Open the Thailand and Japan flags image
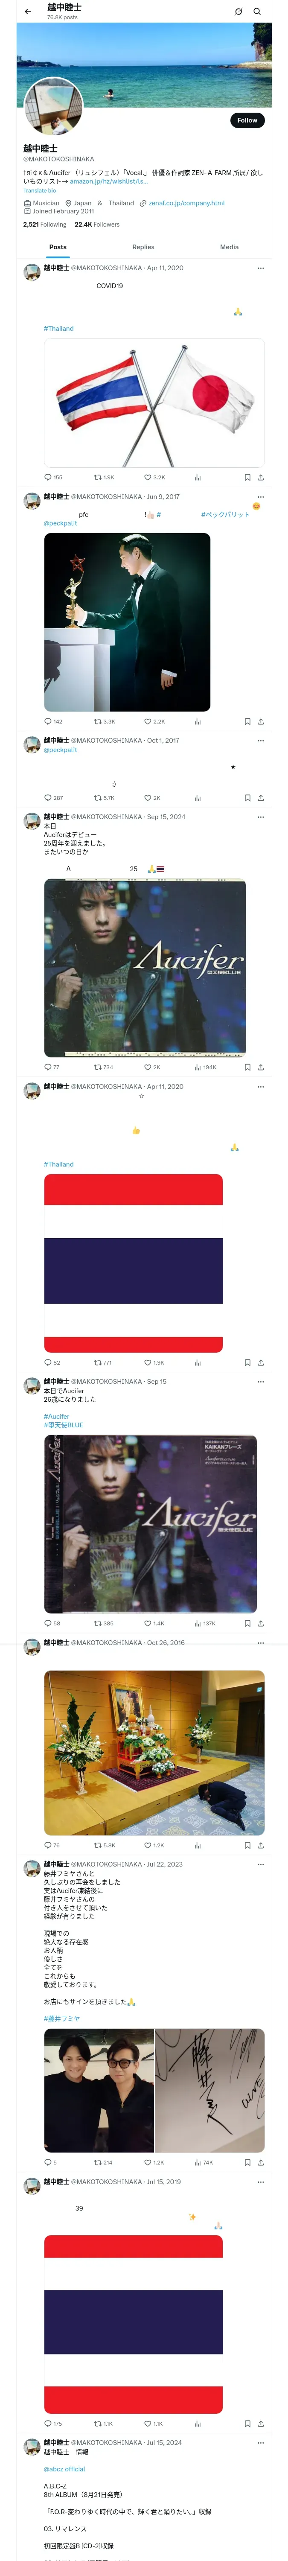288x2561 pixels. [154, 403]
